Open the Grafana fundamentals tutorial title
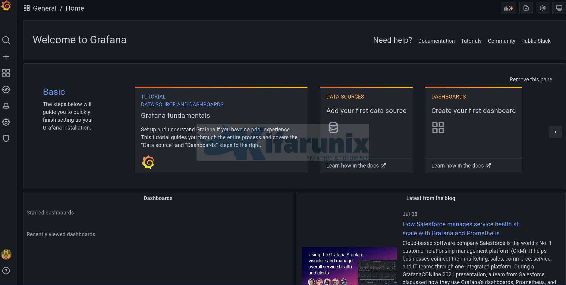 coord(175,116)
